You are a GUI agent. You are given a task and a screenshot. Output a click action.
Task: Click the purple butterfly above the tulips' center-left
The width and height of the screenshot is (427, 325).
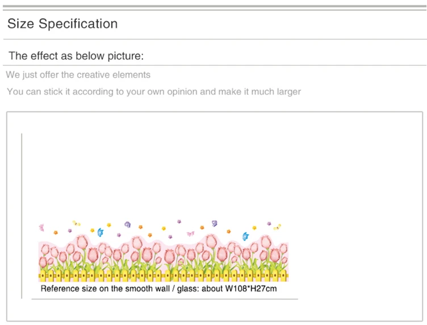(127, 224)
